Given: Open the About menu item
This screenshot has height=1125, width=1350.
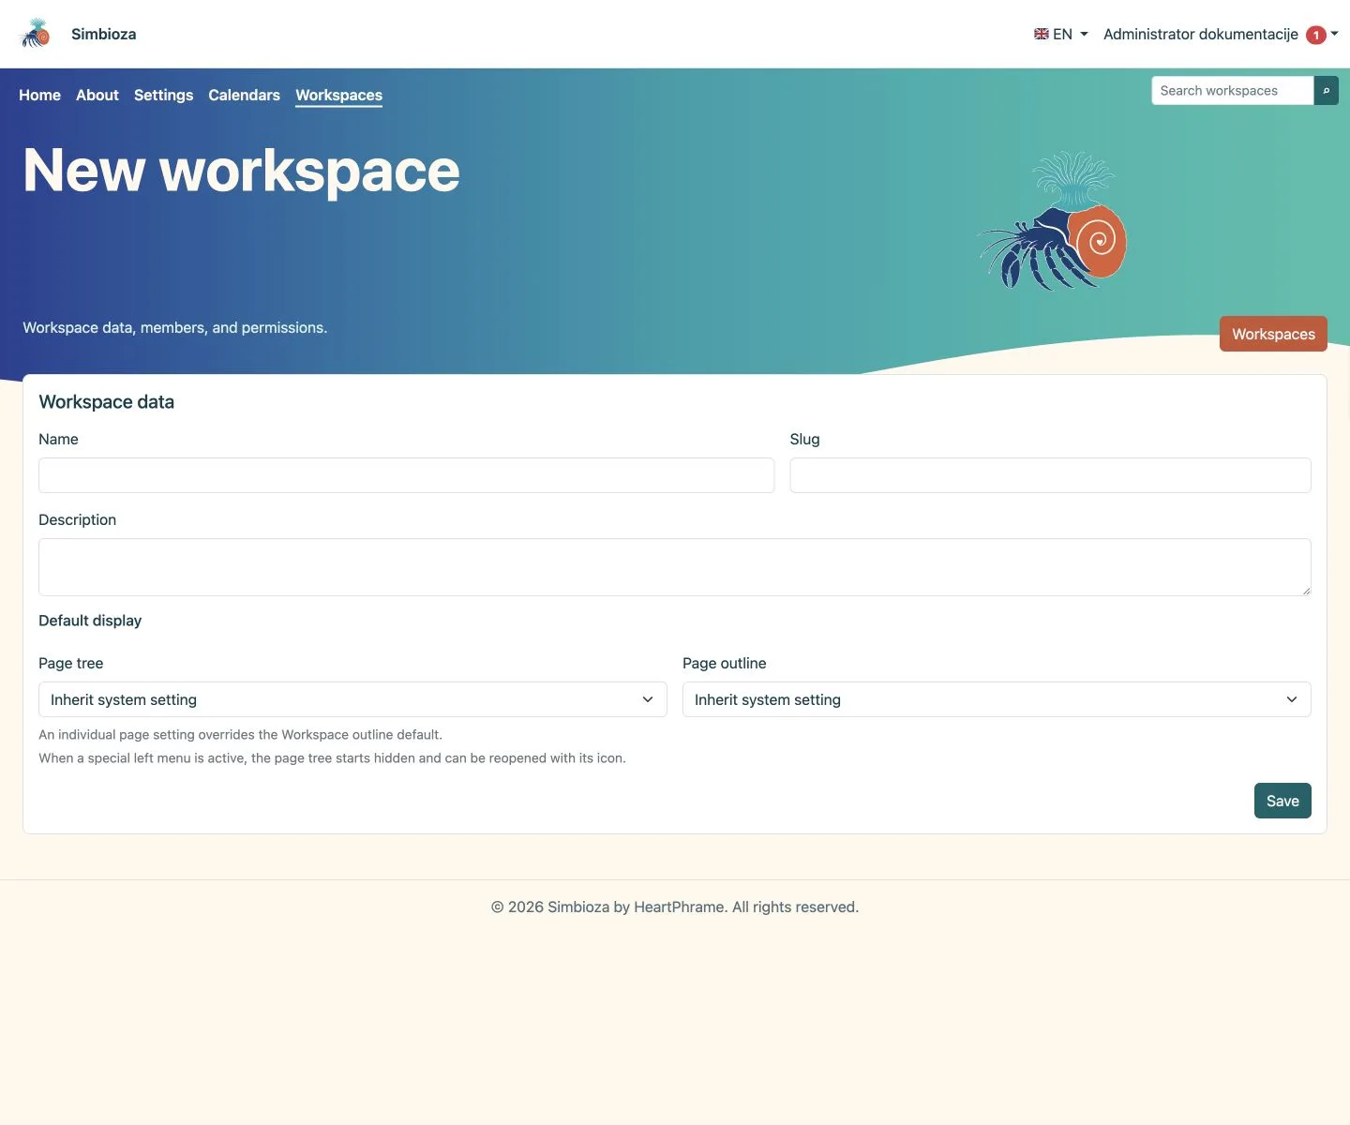Looking at the screenshot, I should pyautogui.click(x=97, y=95).
